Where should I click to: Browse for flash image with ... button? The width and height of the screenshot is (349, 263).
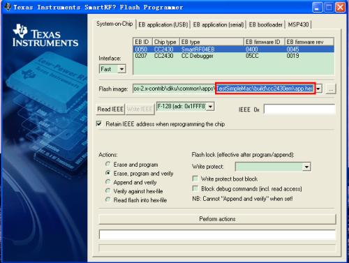click(x=331, y=89)
